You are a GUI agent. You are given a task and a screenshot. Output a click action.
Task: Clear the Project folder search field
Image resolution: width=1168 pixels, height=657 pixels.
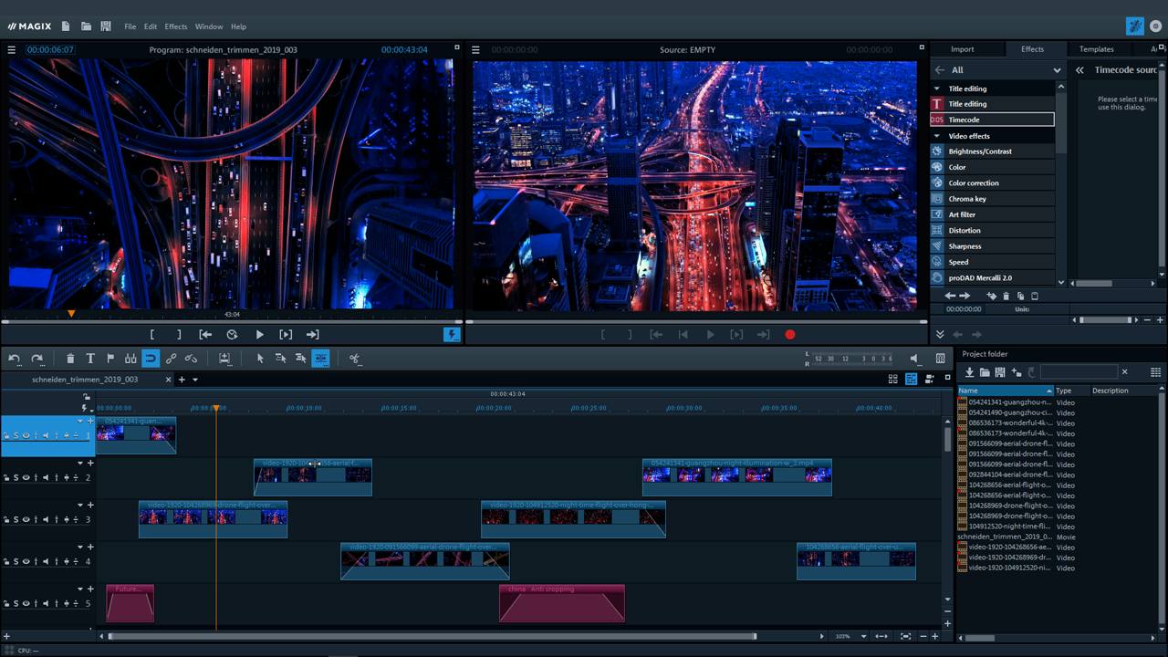pyautogui.click(x=1124, y=372)
